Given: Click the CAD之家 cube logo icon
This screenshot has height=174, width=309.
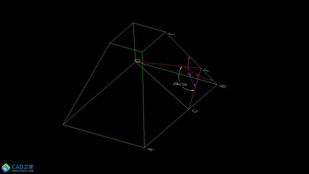Looking at the screenshot, I should point(6,168).
